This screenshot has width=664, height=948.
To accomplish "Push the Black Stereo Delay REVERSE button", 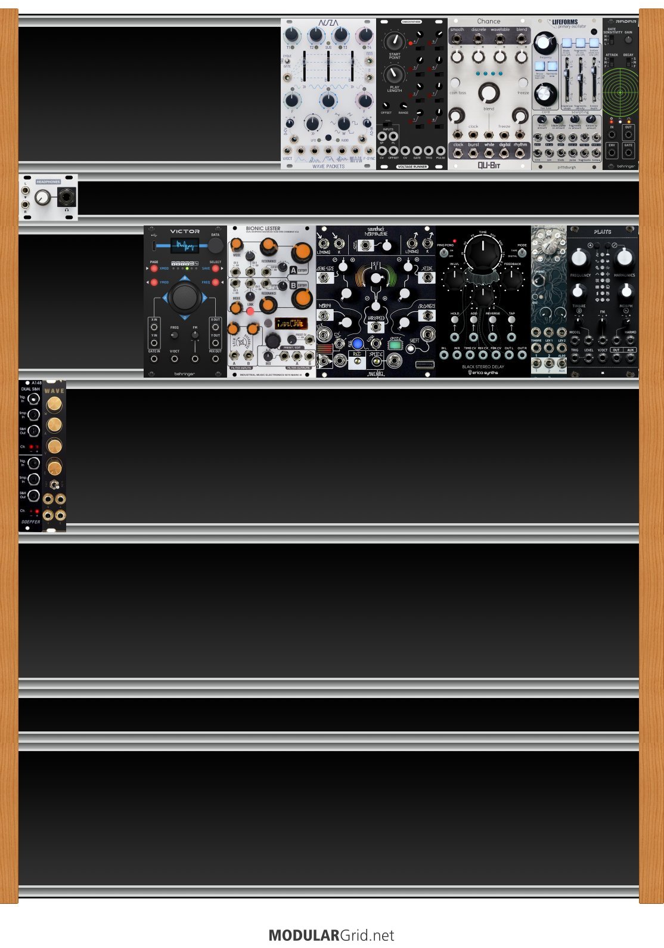I will 492,320.
